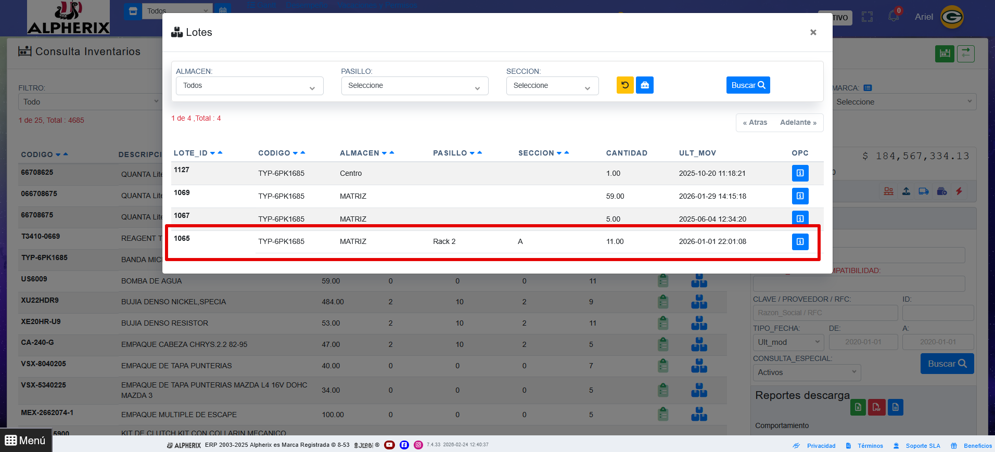
Task: Open info for lote 1069
Action: [x=800, y=196]
